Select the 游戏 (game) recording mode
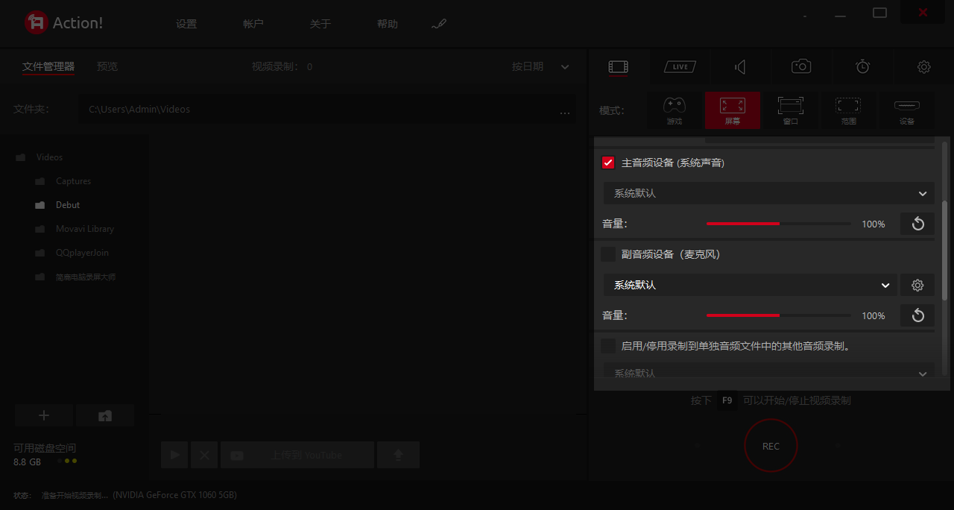 click(674, 110)
